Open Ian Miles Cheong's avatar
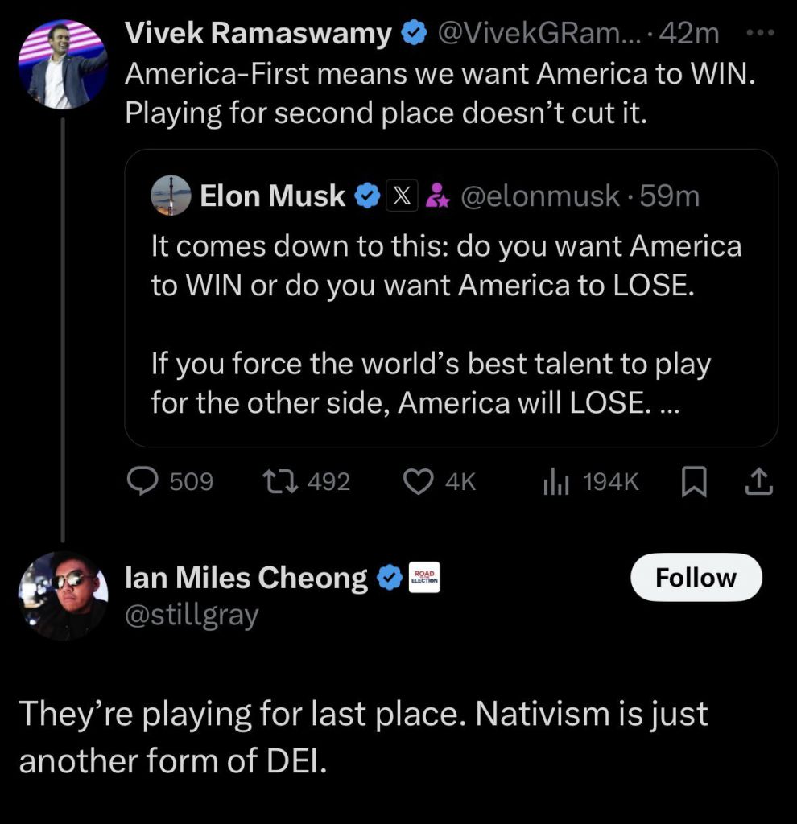 [63, 596]
